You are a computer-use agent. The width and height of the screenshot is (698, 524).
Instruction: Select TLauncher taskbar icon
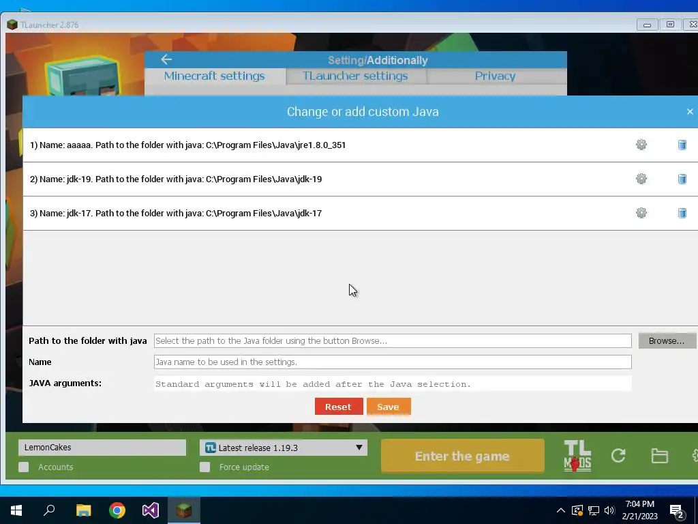[184, 510]
